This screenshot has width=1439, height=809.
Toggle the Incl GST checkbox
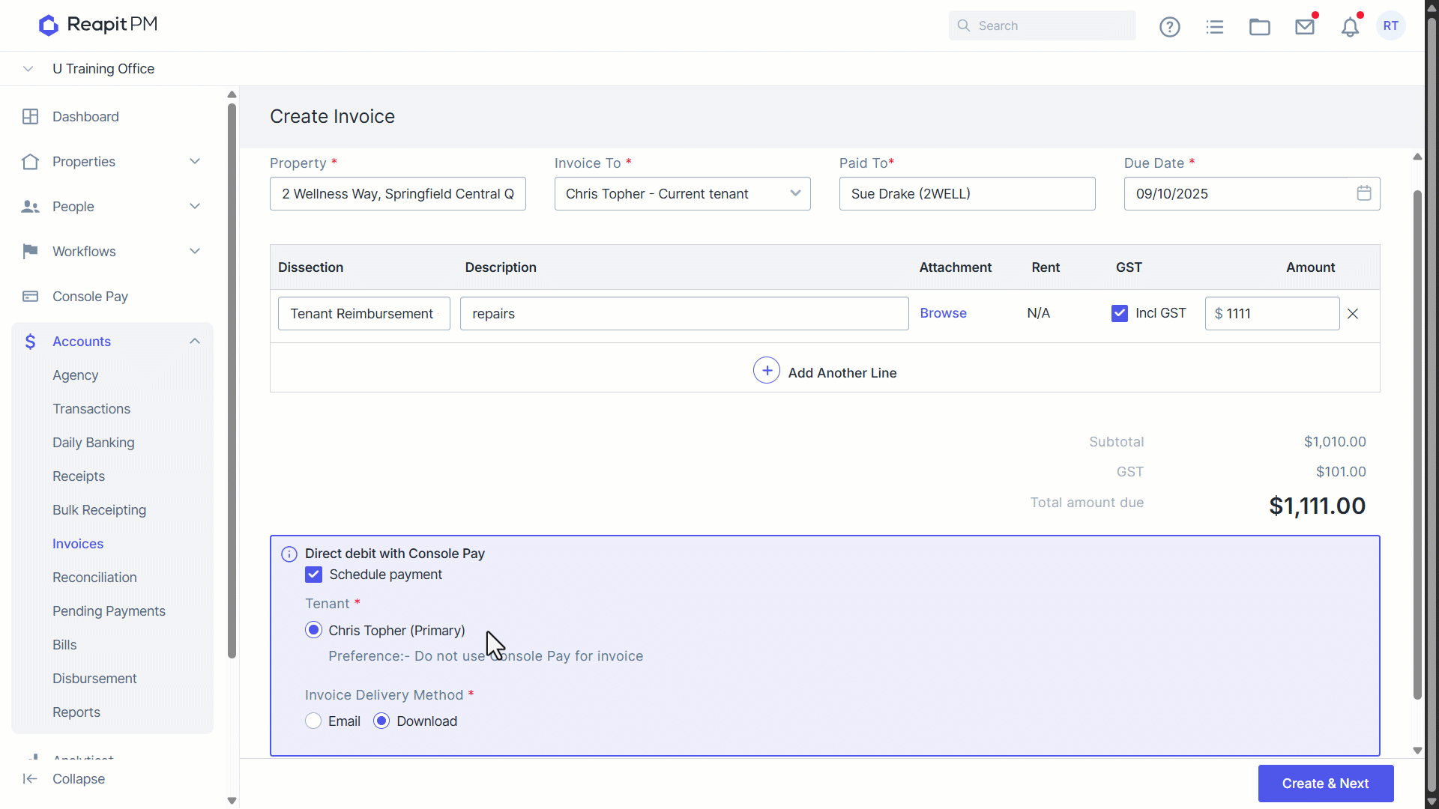[x=1120, y=313]
